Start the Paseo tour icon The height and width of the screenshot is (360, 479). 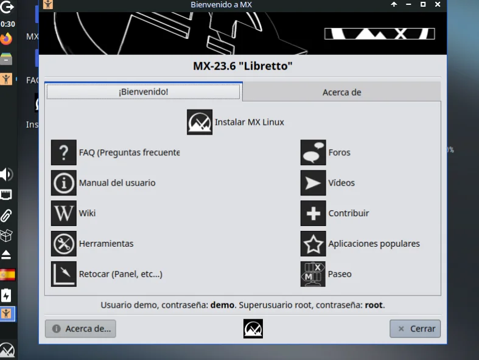[x=313, y=274]
